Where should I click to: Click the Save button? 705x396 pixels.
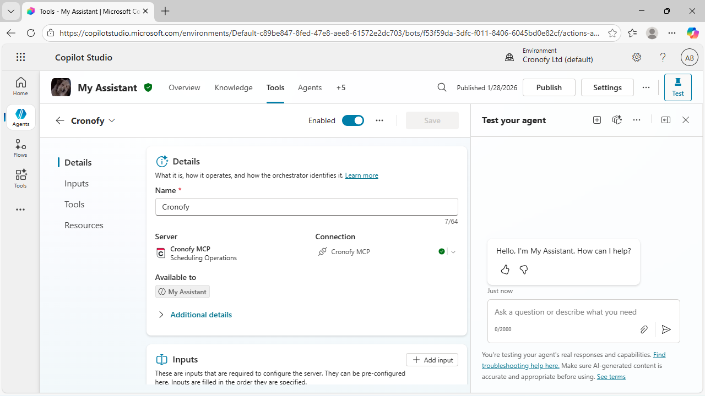click(x=432, y=120)
